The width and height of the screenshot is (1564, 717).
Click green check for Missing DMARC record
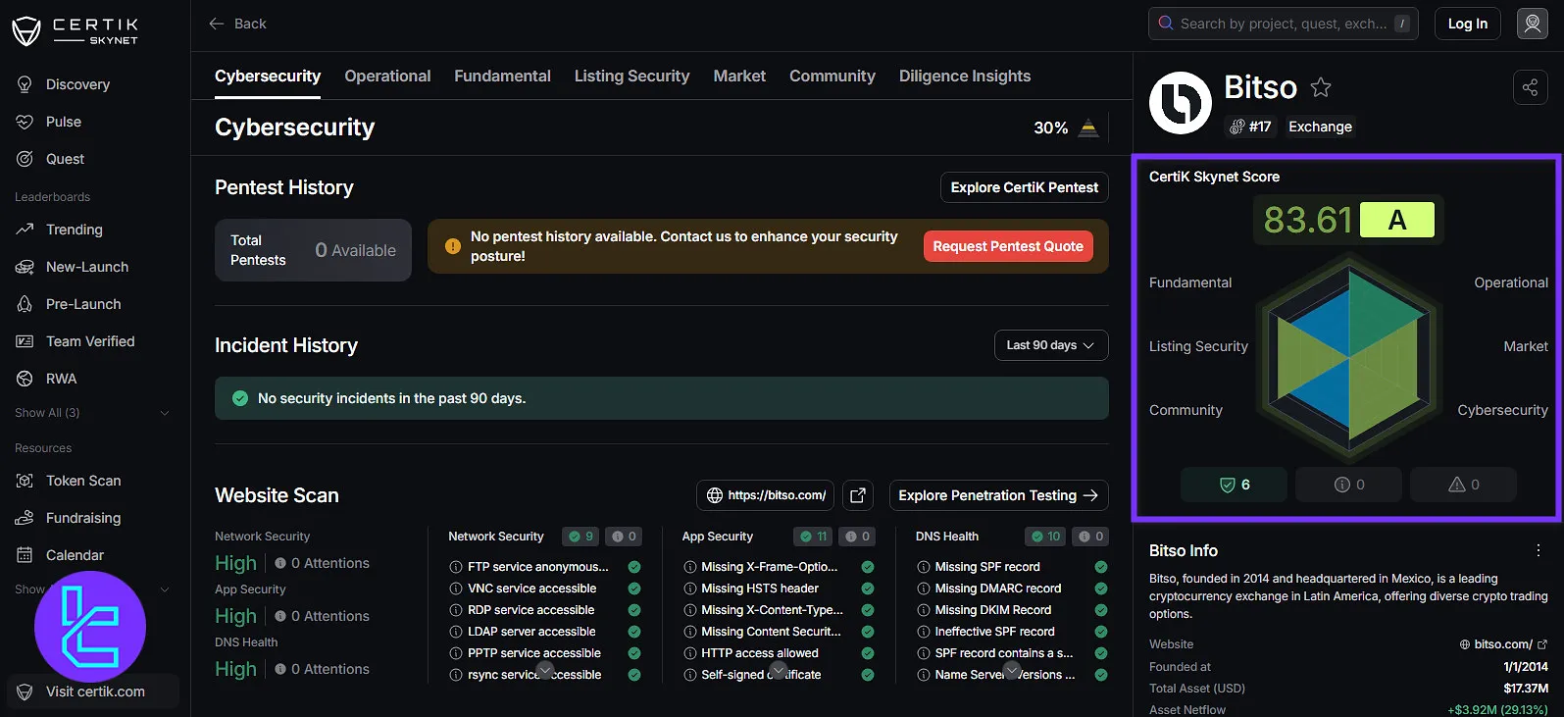(x=1101, y=589)
